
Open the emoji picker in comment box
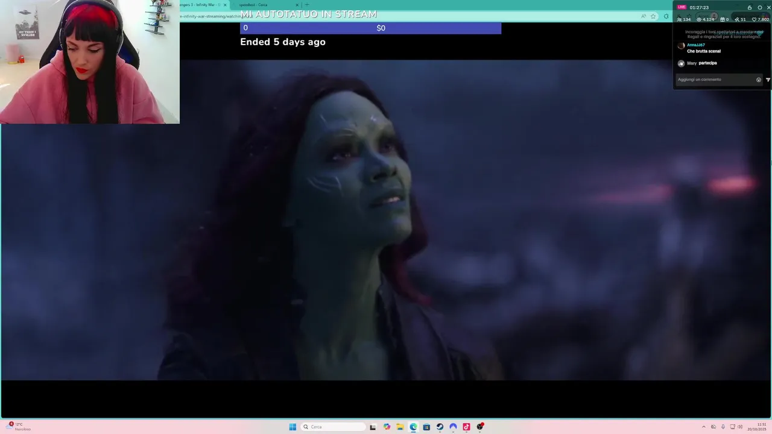click(x=759, y=80)
